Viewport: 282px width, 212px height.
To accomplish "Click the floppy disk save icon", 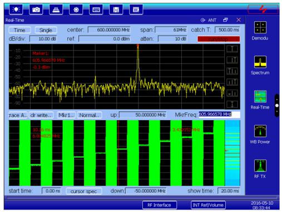I will (x=116, y=9).
